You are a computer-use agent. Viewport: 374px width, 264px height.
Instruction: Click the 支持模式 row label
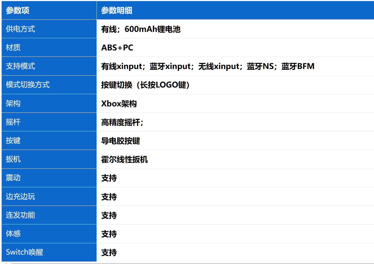pyautogui.click(x=21, y=66)
